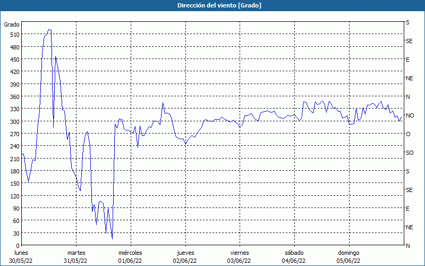Click the lower 'NE' compass label near 30
Viewport: 425px width, 266px height.
[x=409, y=227]
